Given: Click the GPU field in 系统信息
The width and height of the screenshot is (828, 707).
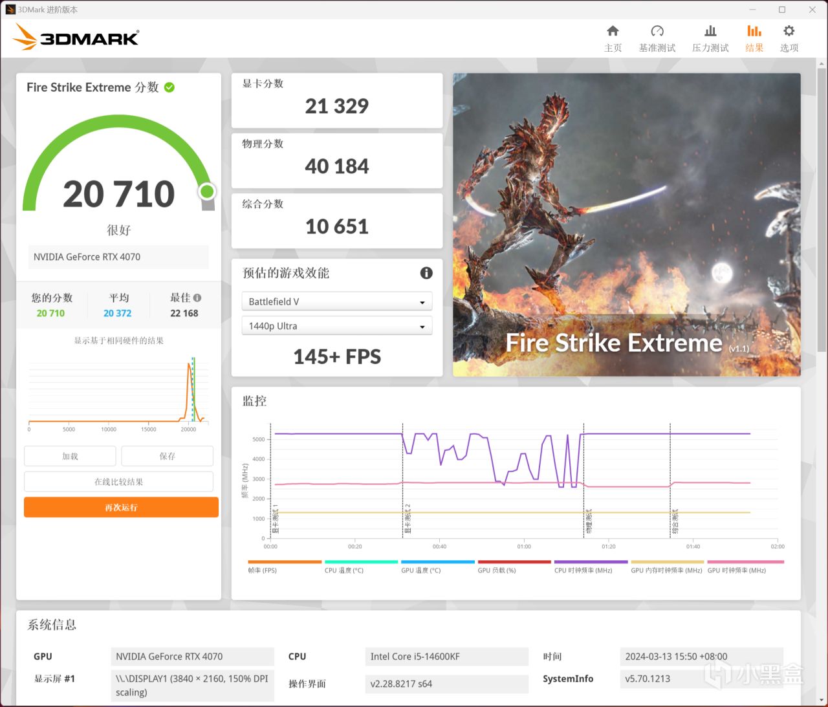Looking at the screenshot, I should (193, 657).
